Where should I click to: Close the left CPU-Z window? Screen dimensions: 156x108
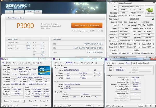point(49,59)
